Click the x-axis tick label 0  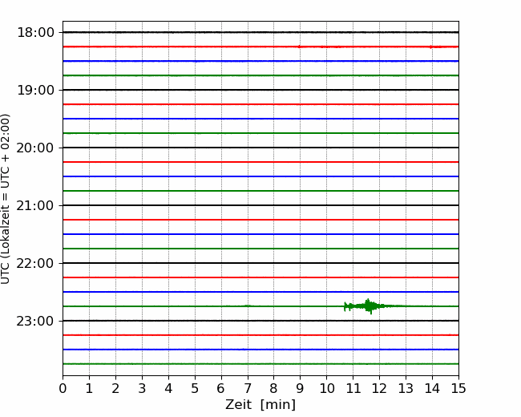coord(63,388)
